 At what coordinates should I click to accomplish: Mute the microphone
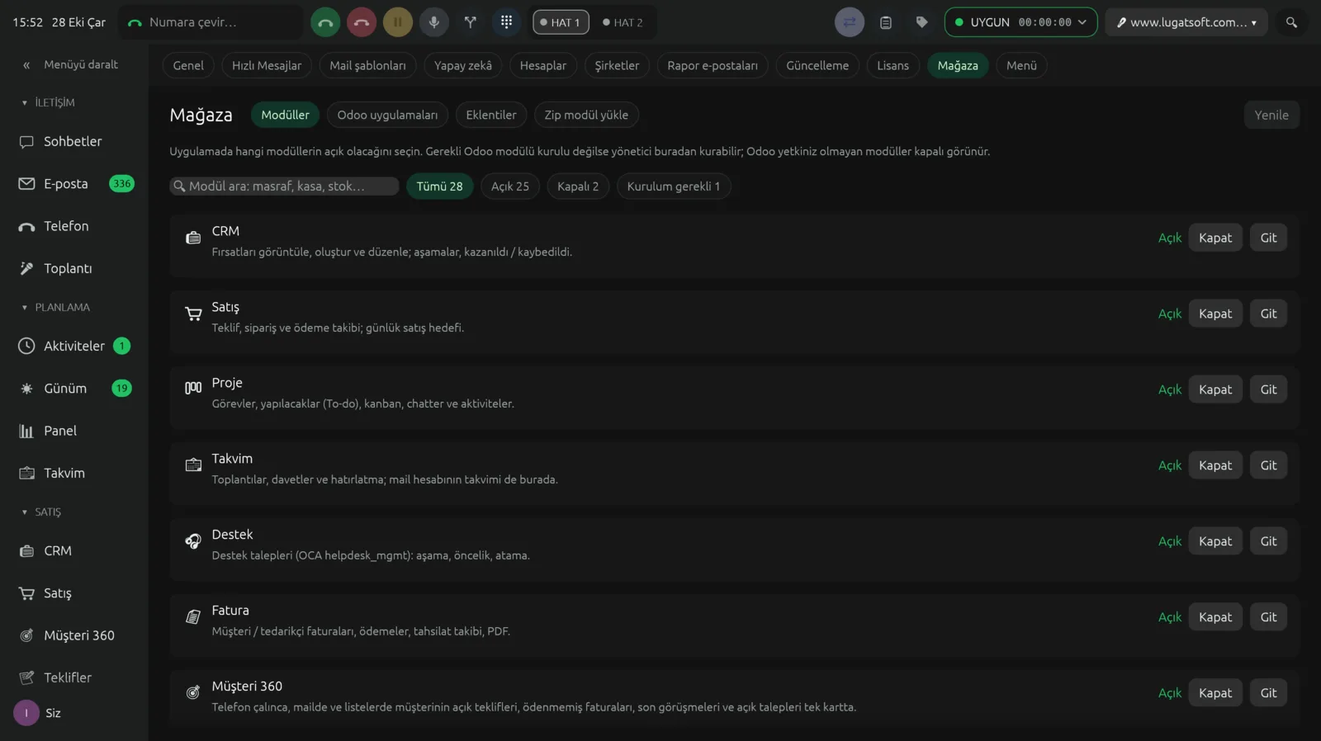[434, 22]
